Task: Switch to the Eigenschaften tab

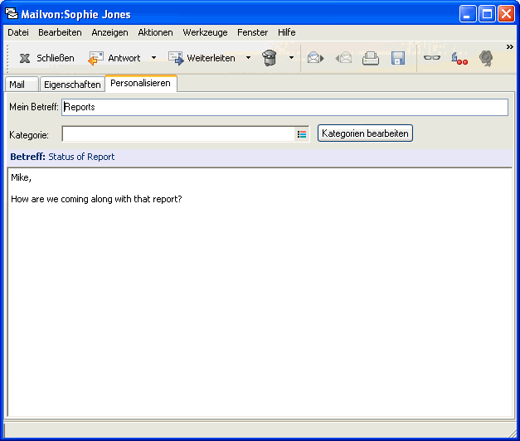Action: [72, 85]
